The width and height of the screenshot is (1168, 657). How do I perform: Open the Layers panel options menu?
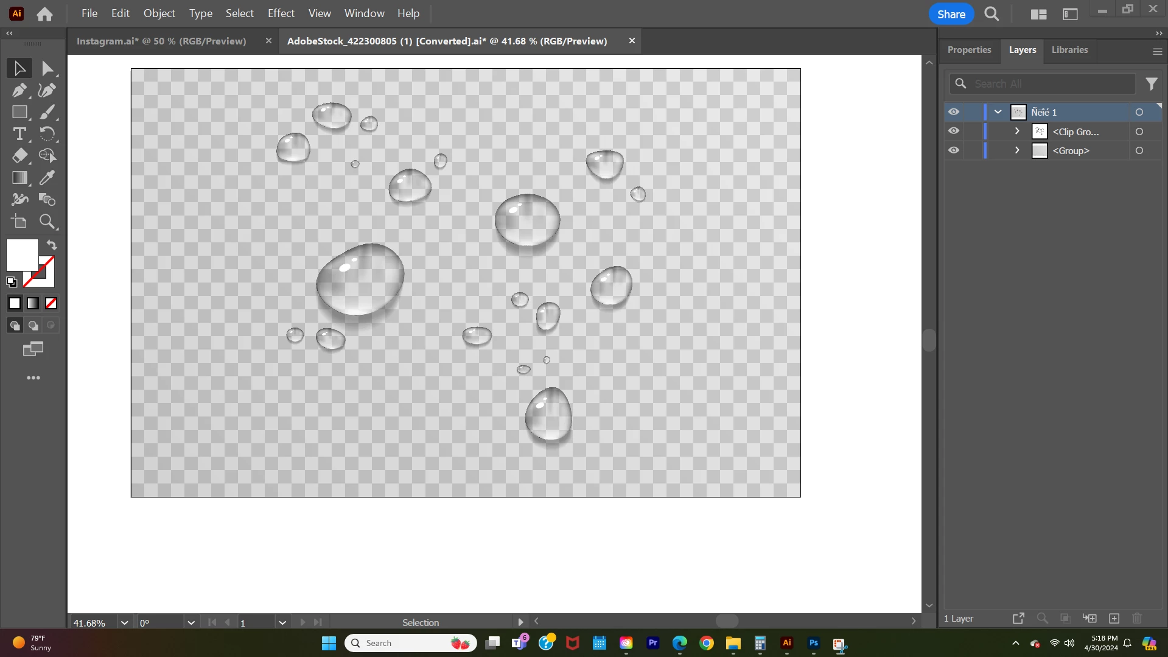tap(1157, 52)
